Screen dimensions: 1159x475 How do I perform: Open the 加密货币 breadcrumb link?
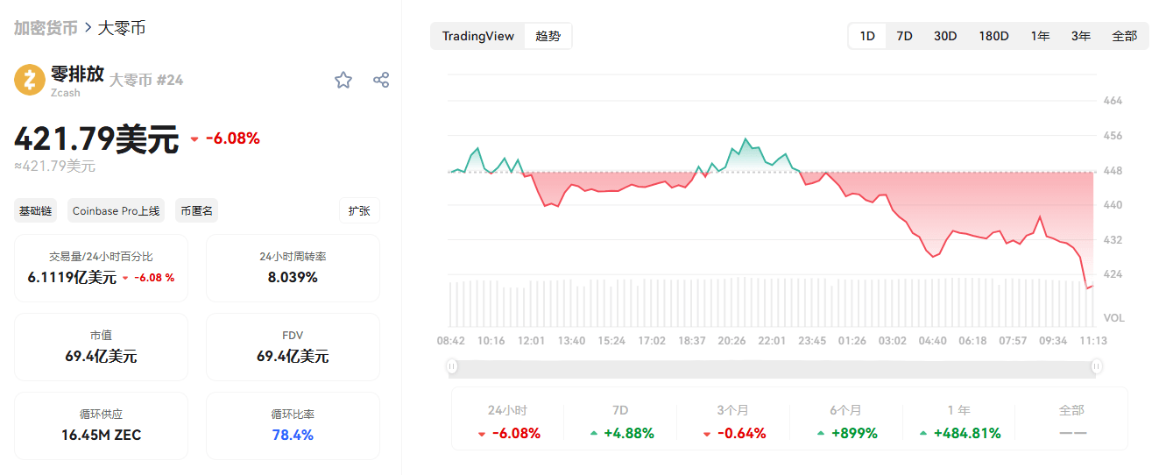(x=46, y=28)
